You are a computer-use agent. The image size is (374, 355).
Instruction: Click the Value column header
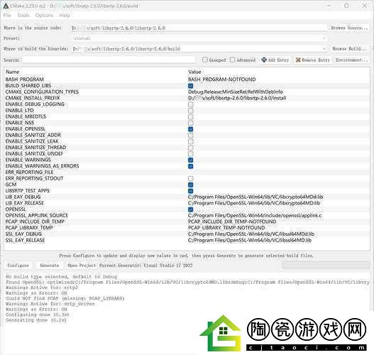tap(194, 72)
